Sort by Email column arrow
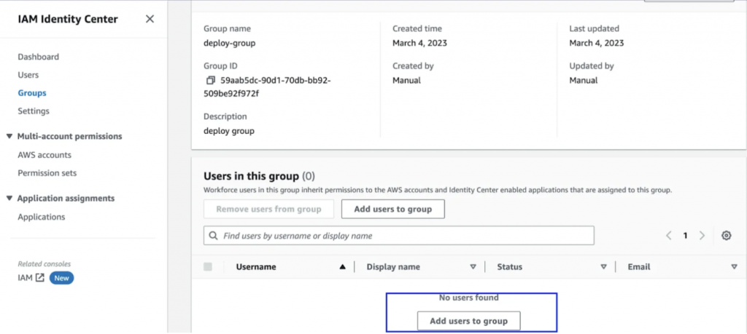Screen dimensions: 747x334 pos(734,267)
